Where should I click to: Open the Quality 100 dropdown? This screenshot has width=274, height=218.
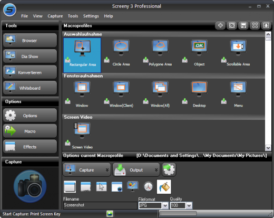pos(189,205)
